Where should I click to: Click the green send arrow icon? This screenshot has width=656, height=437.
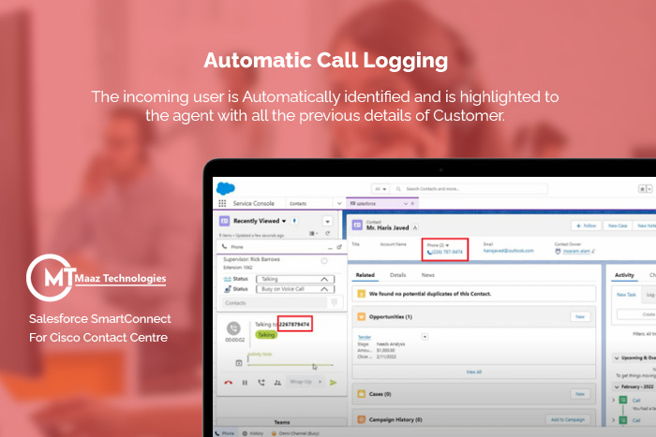333,382
